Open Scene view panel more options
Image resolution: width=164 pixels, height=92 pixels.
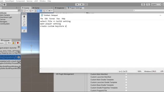[x=52, y=8]
